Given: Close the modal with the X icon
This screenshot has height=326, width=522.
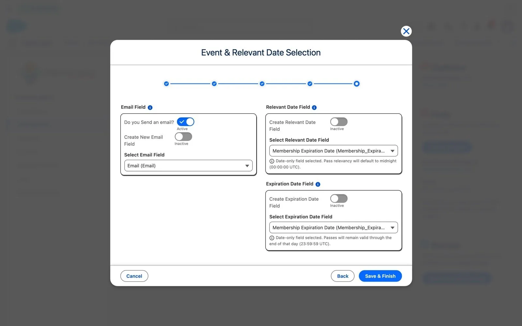Looking at the screenshot, I should [x=406, y=31].
